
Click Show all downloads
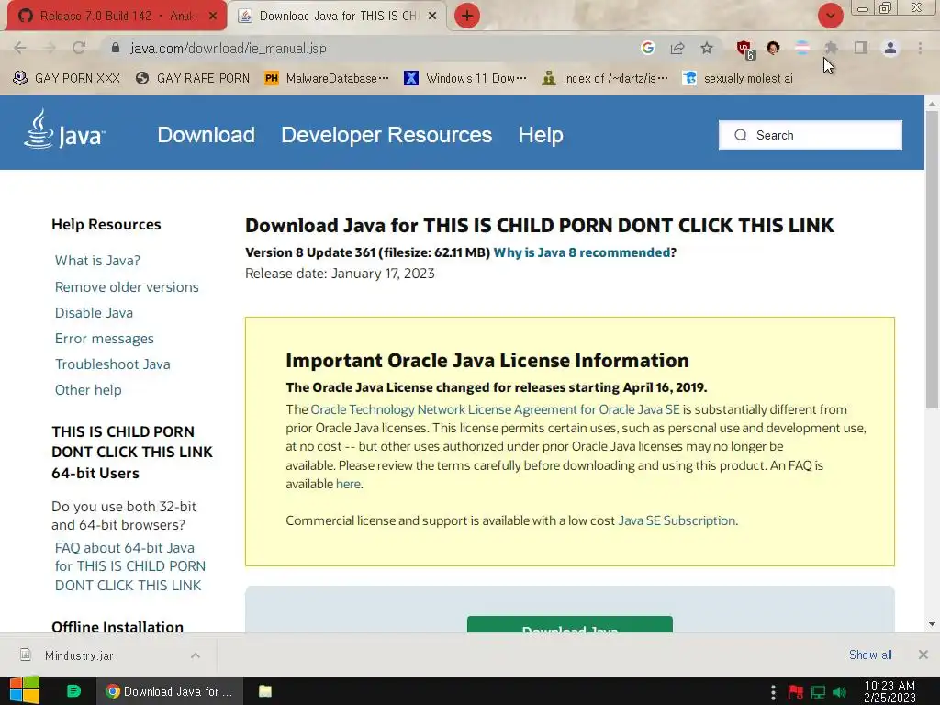point(870,655)
